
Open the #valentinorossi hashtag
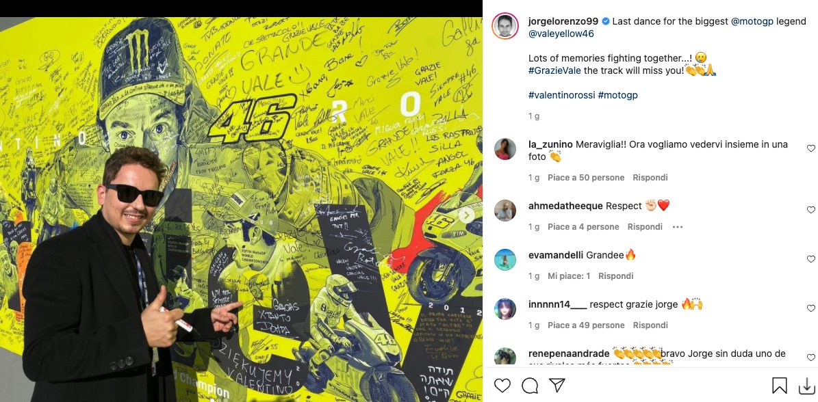point(562,95)
